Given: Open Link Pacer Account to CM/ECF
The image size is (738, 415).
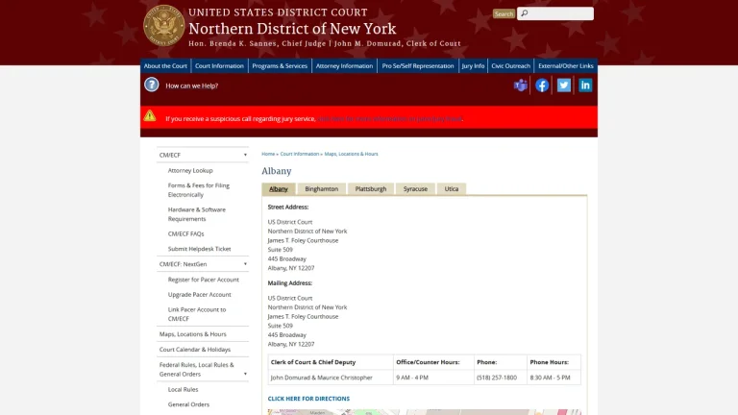Looking at the screenshot, I should 197,314.
